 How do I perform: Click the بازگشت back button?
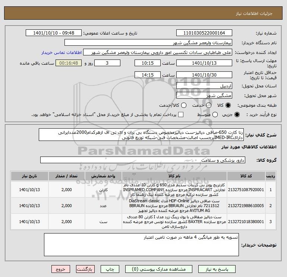[85, 269]
